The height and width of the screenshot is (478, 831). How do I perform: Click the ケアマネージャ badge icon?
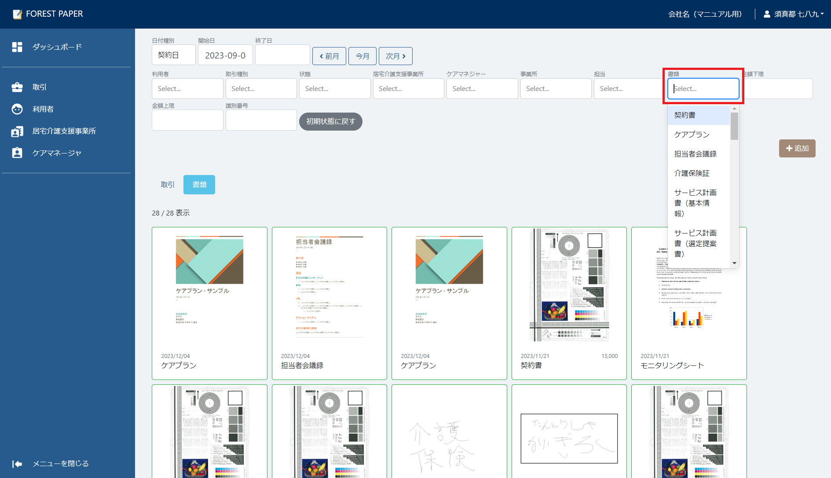pos(17,153)
